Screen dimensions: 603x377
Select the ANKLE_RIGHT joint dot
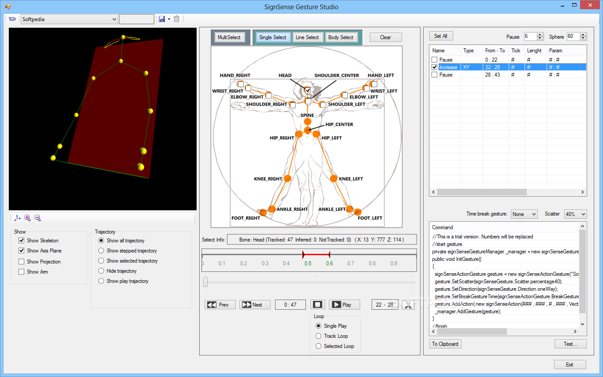pos(272,209)
